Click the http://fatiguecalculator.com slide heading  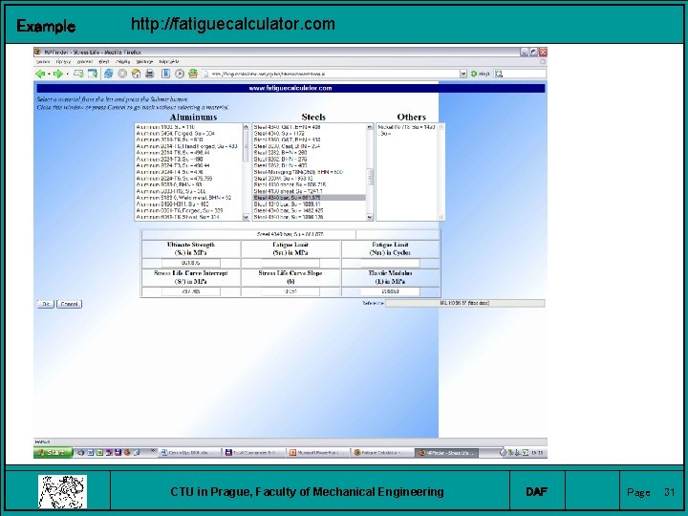[233, 24]
